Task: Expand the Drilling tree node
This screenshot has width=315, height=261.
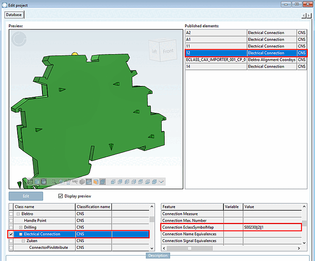Action: click(21, 227)
